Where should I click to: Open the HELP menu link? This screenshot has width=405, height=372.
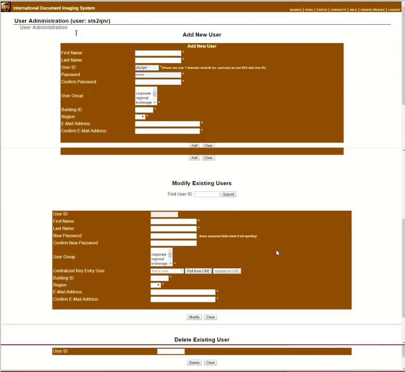click(x=353, y=10)
